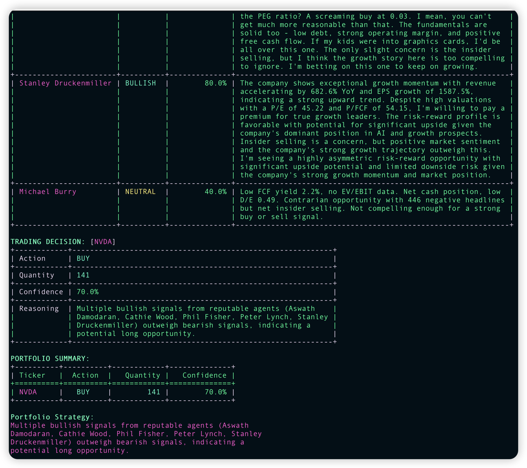Click the 80.0% confidence value
527x468 pixels.
216,83
